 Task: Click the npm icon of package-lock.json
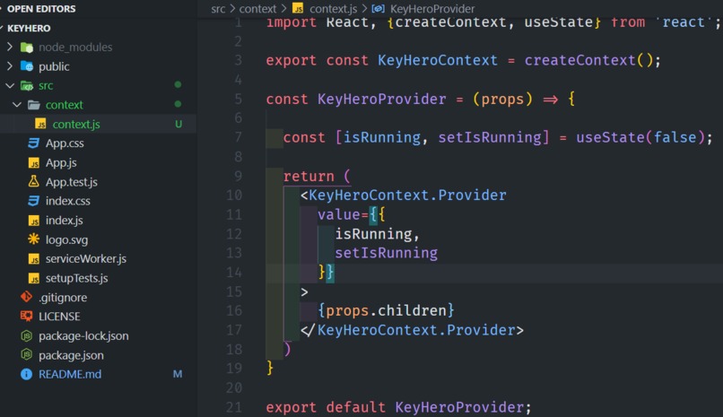pyautogui.click(x=26, y=336)
